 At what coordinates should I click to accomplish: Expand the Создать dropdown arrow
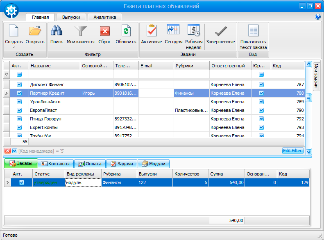point(14,47)
